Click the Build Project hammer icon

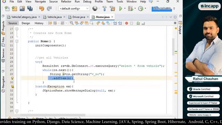(104, 8)
